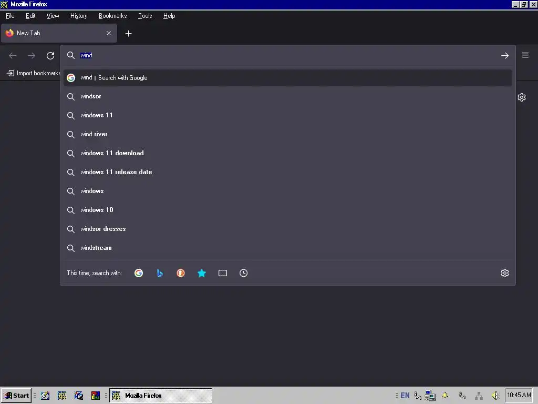This screenshot has width=538, height=404.
Task: Open the Windows Start menu
Action: tap(16, 396)
